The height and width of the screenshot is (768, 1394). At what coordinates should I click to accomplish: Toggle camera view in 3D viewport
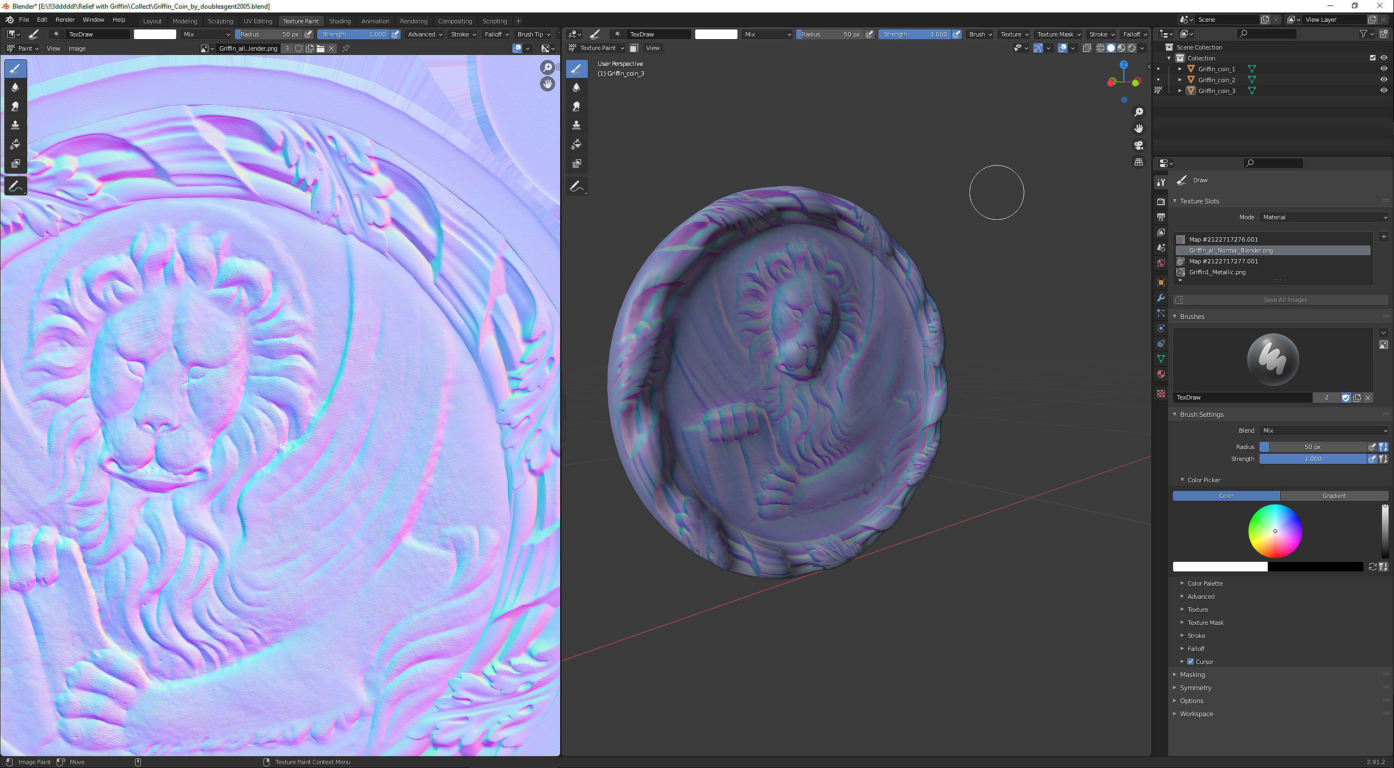[x=1138, y=145]
